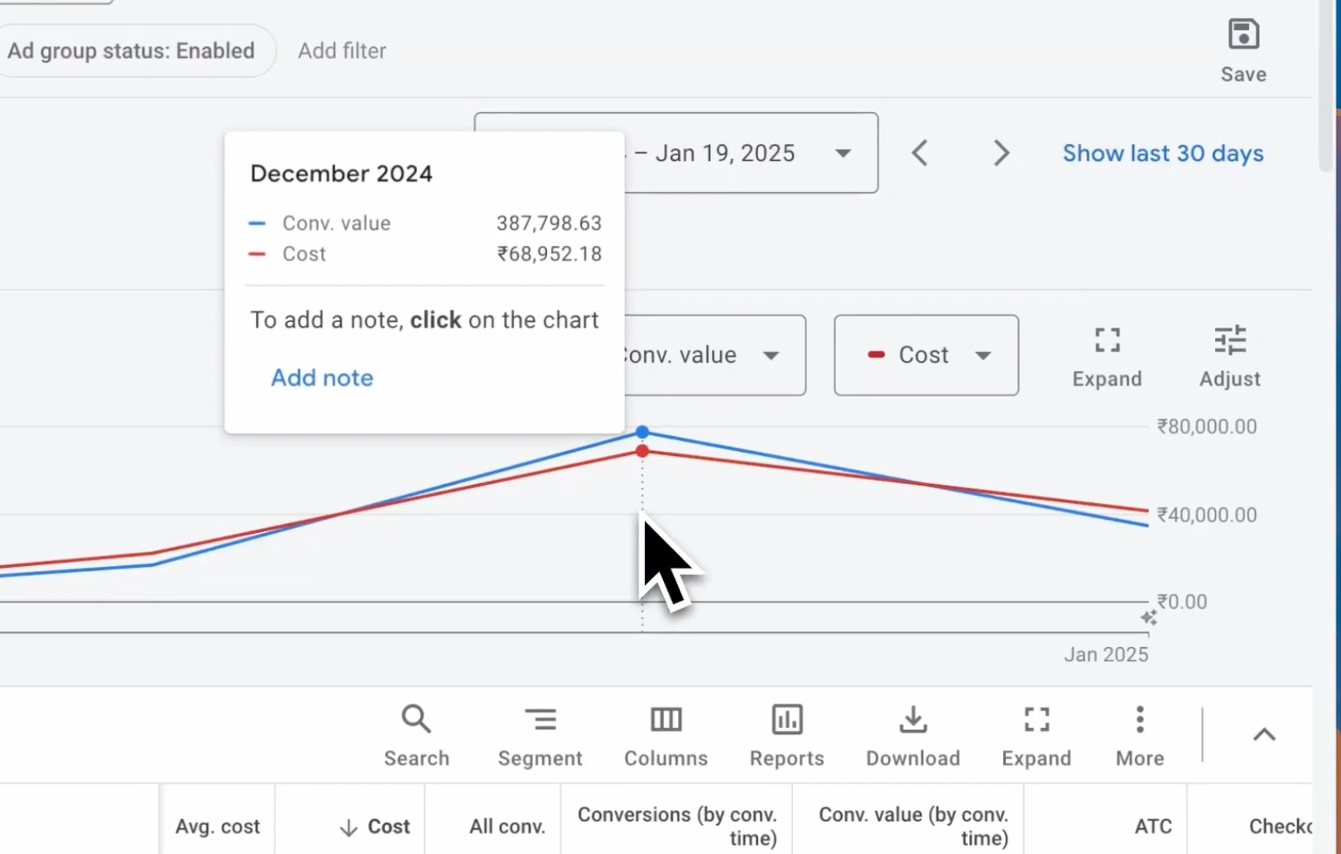Open the More options menu
This screenshot has width=1341, height=854.
(x=1140, y=736)
